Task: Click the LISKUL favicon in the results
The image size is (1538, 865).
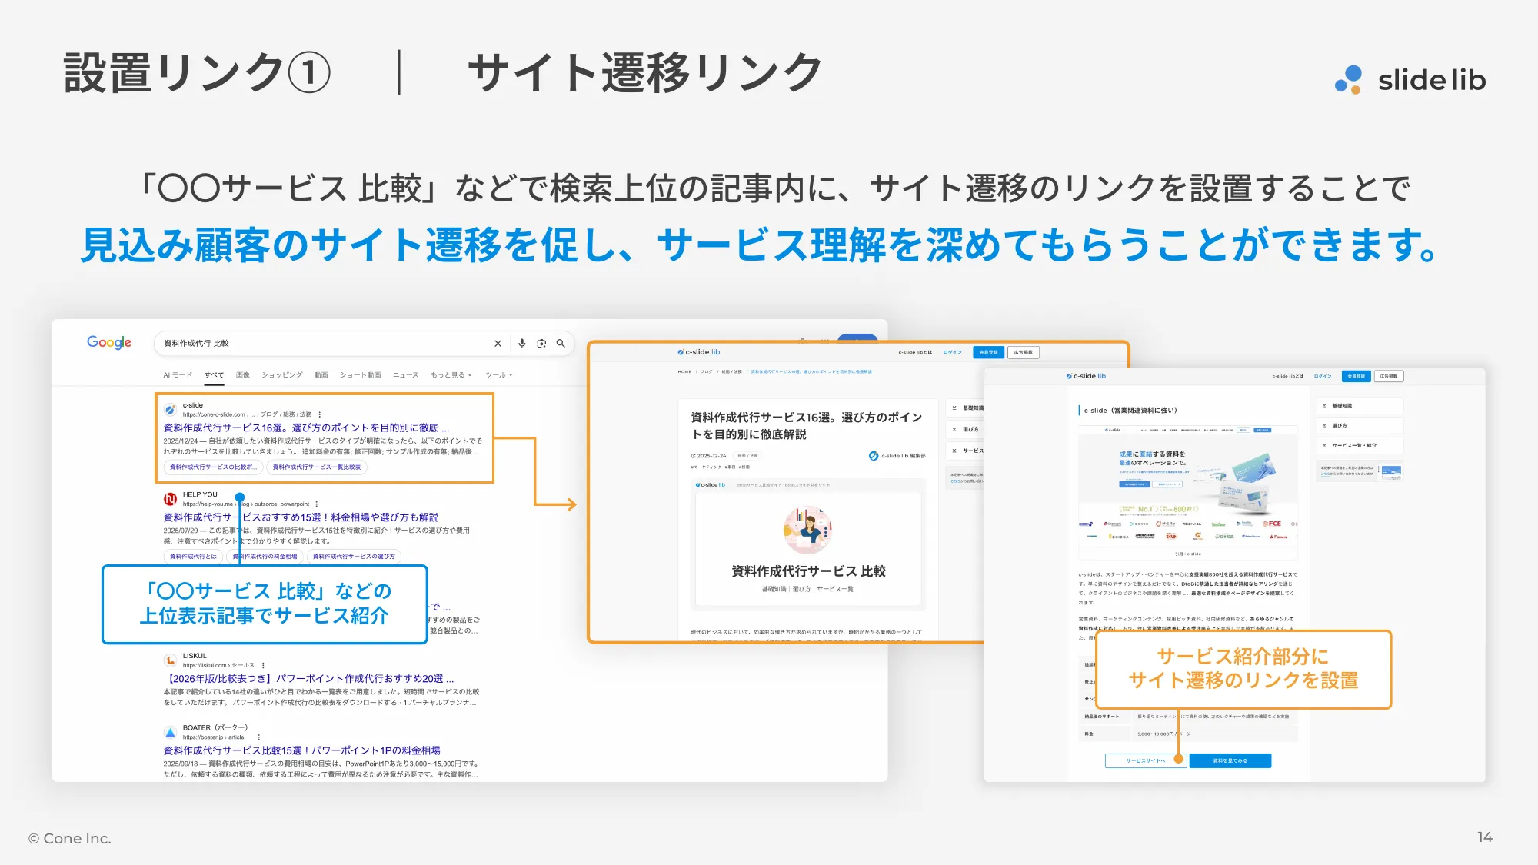Action: [x=170, y=660]
